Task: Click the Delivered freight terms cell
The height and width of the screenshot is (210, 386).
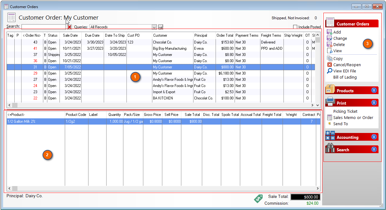Action: click(x=272, y=42)
